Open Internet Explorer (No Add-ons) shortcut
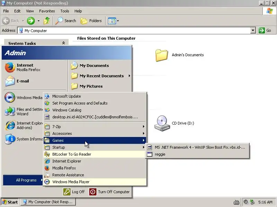The height and width of the screenshot is (207, 277). click(x=23, y=125)
